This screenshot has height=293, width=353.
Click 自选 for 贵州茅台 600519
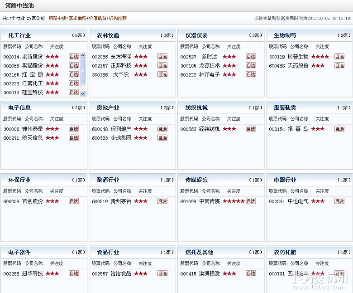tap(162, 201)
